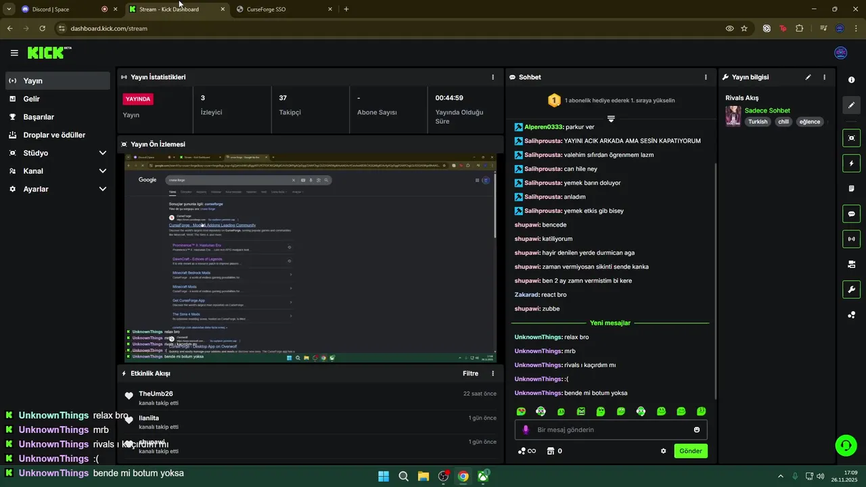Open Windows Start menu

click(384, 476)
